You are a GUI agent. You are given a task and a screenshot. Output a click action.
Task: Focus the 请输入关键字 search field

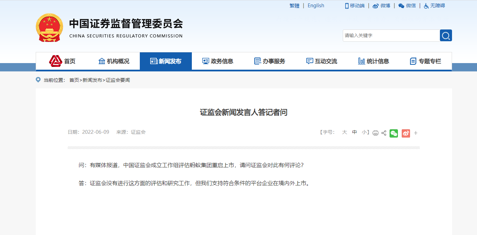391,35
